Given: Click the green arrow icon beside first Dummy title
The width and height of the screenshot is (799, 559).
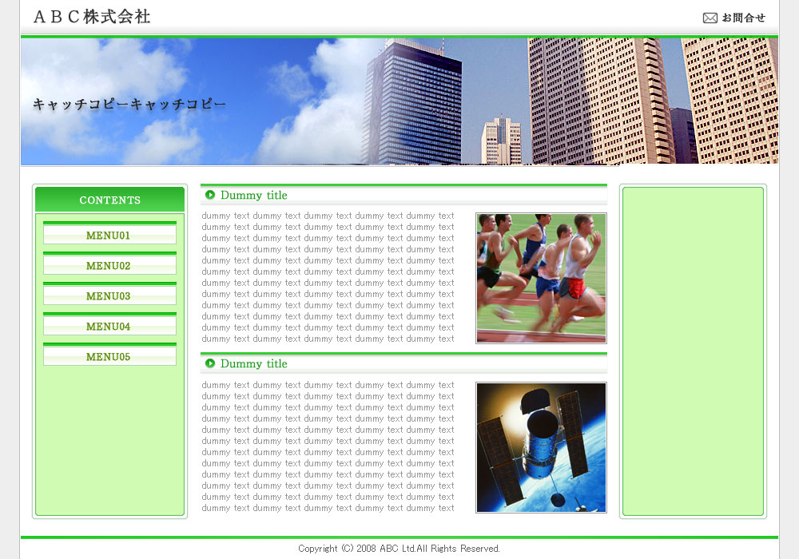Looking at the screenshot, I should [x=210, y=195].
